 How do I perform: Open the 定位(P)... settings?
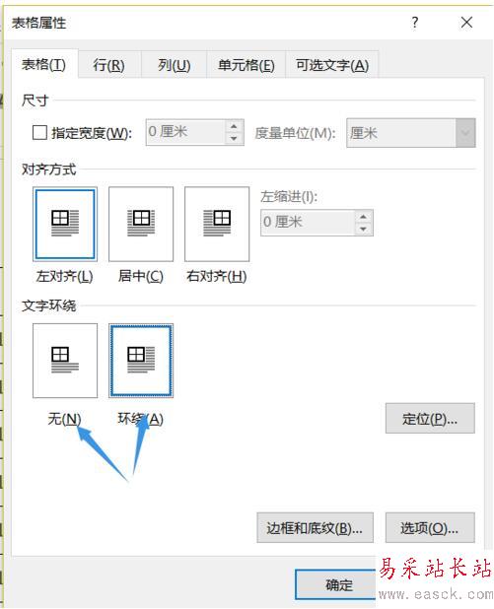430,418
